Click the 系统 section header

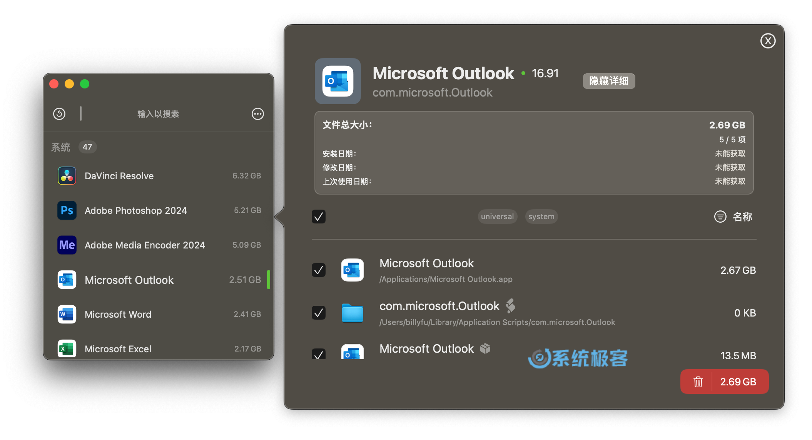pos(61,147)
